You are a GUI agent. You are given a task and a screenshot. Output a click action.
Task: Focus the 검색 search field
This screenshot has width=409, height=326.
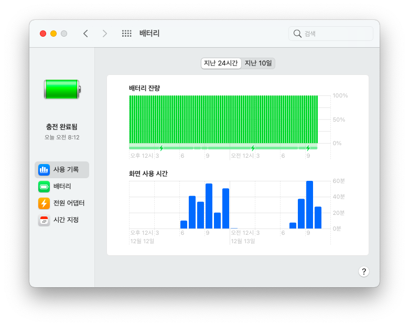336,34
